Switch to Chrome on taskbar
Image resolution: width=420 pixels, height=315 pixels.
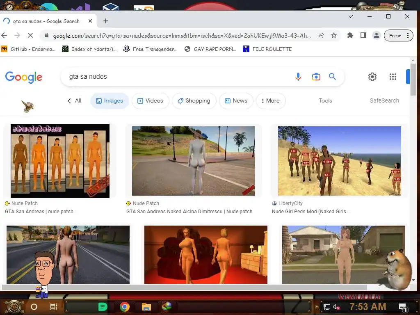click(125, 307)
